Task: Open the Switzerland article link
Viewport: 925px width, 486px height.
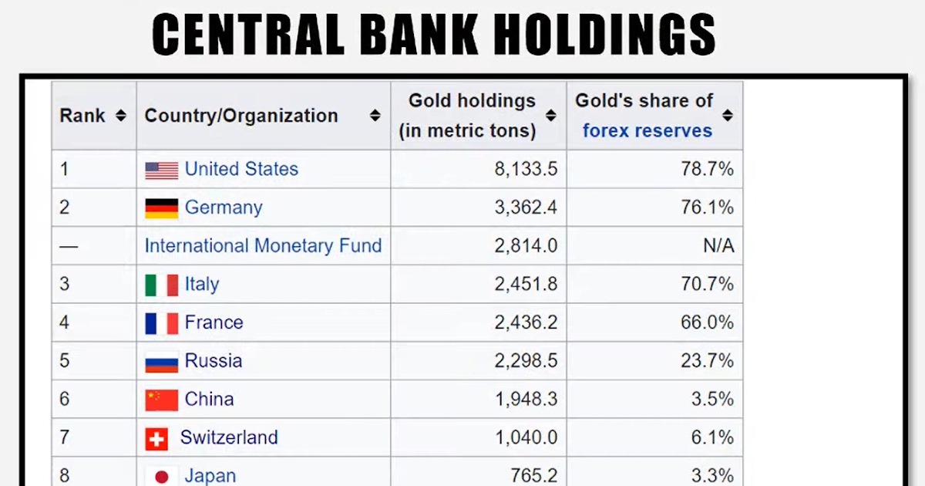Action: click(229, 437)
